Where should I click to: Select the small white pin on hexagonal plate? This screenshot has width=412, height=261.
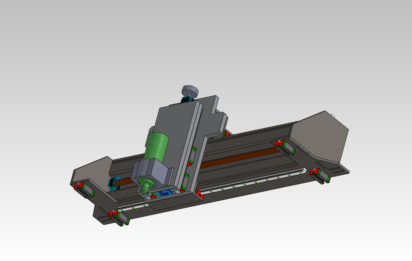click(x=332, y=115)
